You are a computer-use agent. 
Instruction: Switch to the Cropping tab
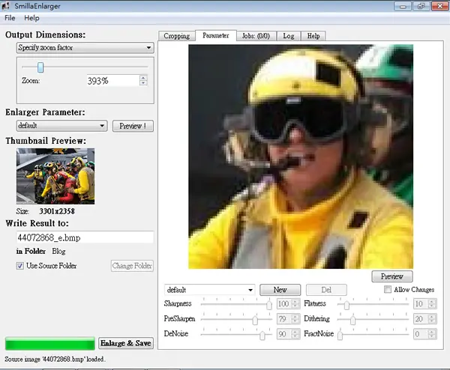point(177,36)
